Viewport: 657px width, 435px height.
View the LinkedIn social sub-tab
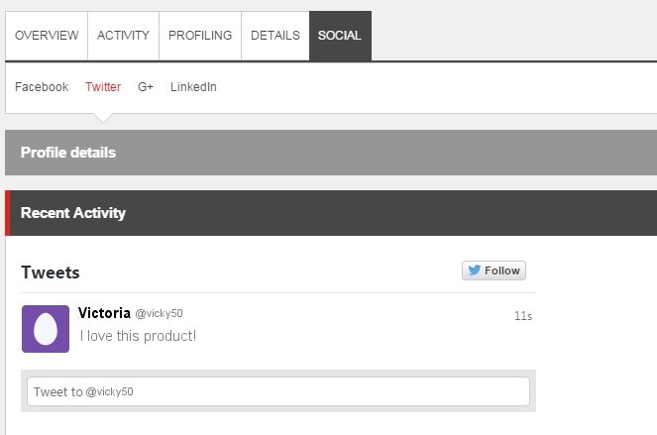(x=193, y=87)
